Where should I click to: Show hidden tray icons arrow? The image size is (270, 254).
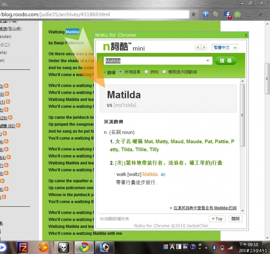pyautogui.click(x=206, y=248)
